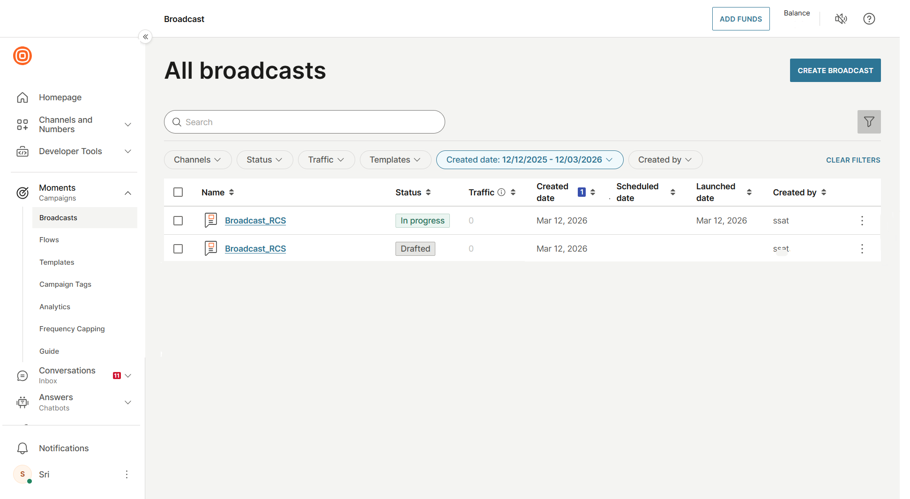Image resolution: width=910 pixels, height=499 pixels.
Task: Open the Broadcast_RCS in-progress link
Action: 255,220
